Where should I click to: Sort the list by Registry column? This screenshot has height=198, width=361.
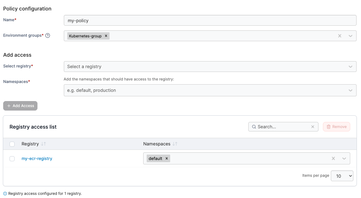click(43, 144)
